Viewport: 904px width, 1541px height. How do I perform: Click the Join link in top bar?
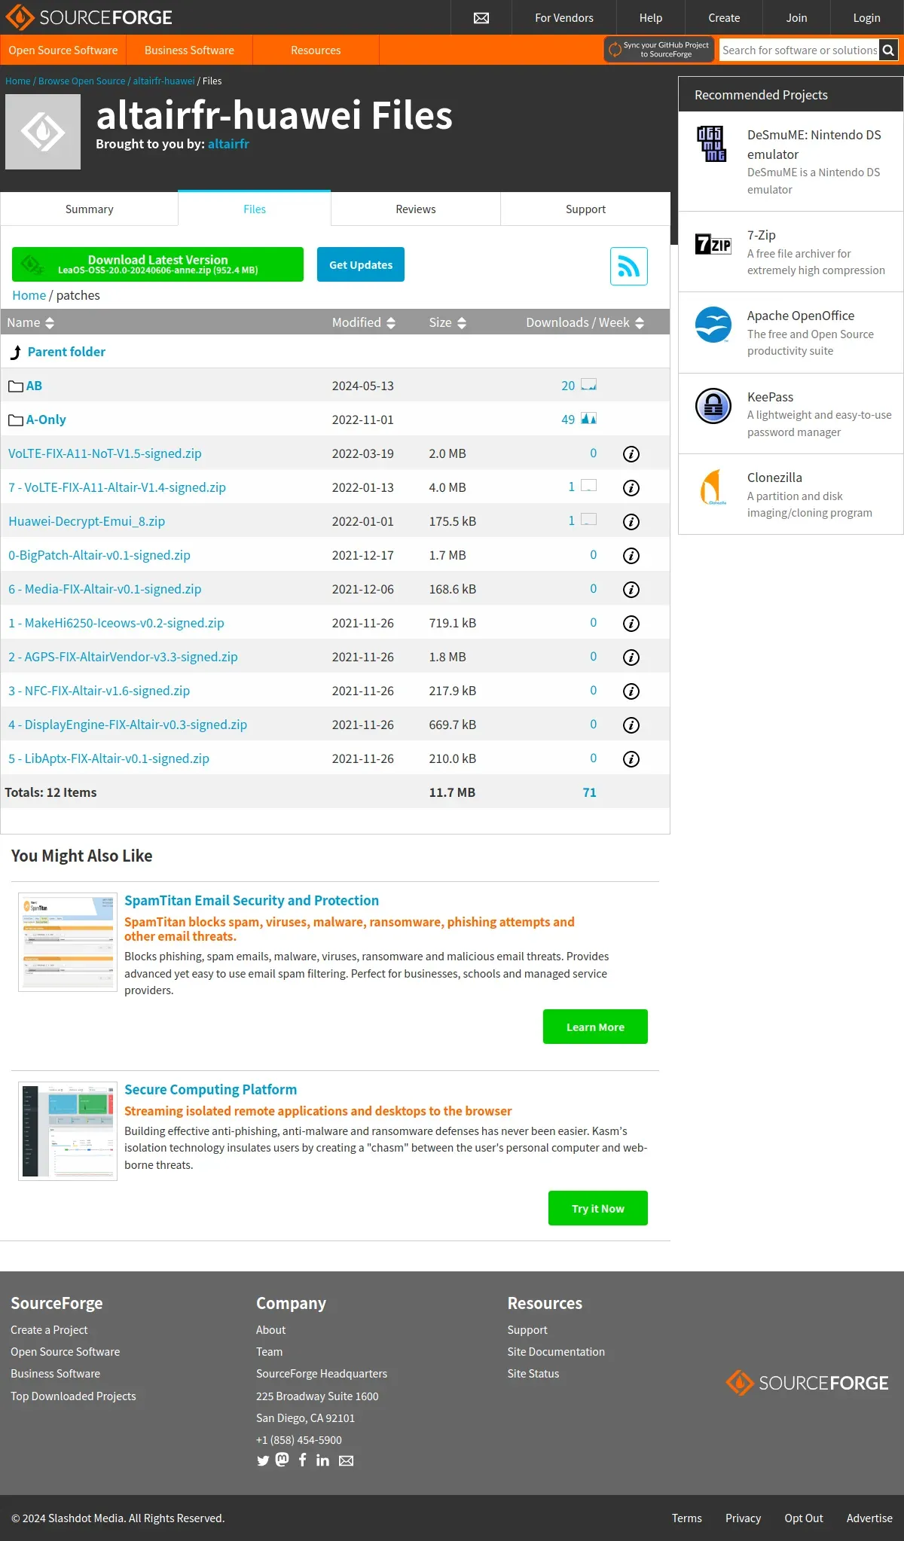coord(796,17)
